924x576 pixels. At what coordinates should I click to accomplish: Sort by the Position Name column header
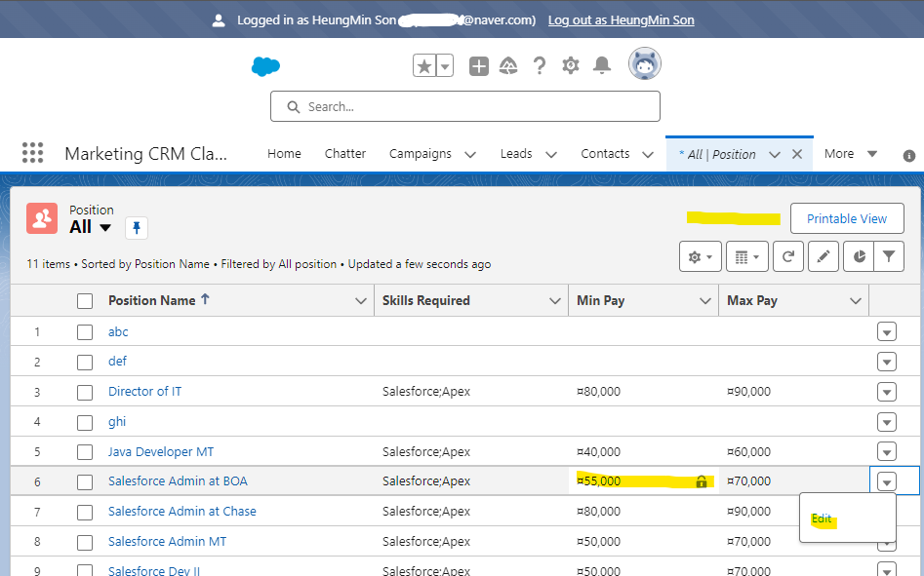click(x=152, y=300)
